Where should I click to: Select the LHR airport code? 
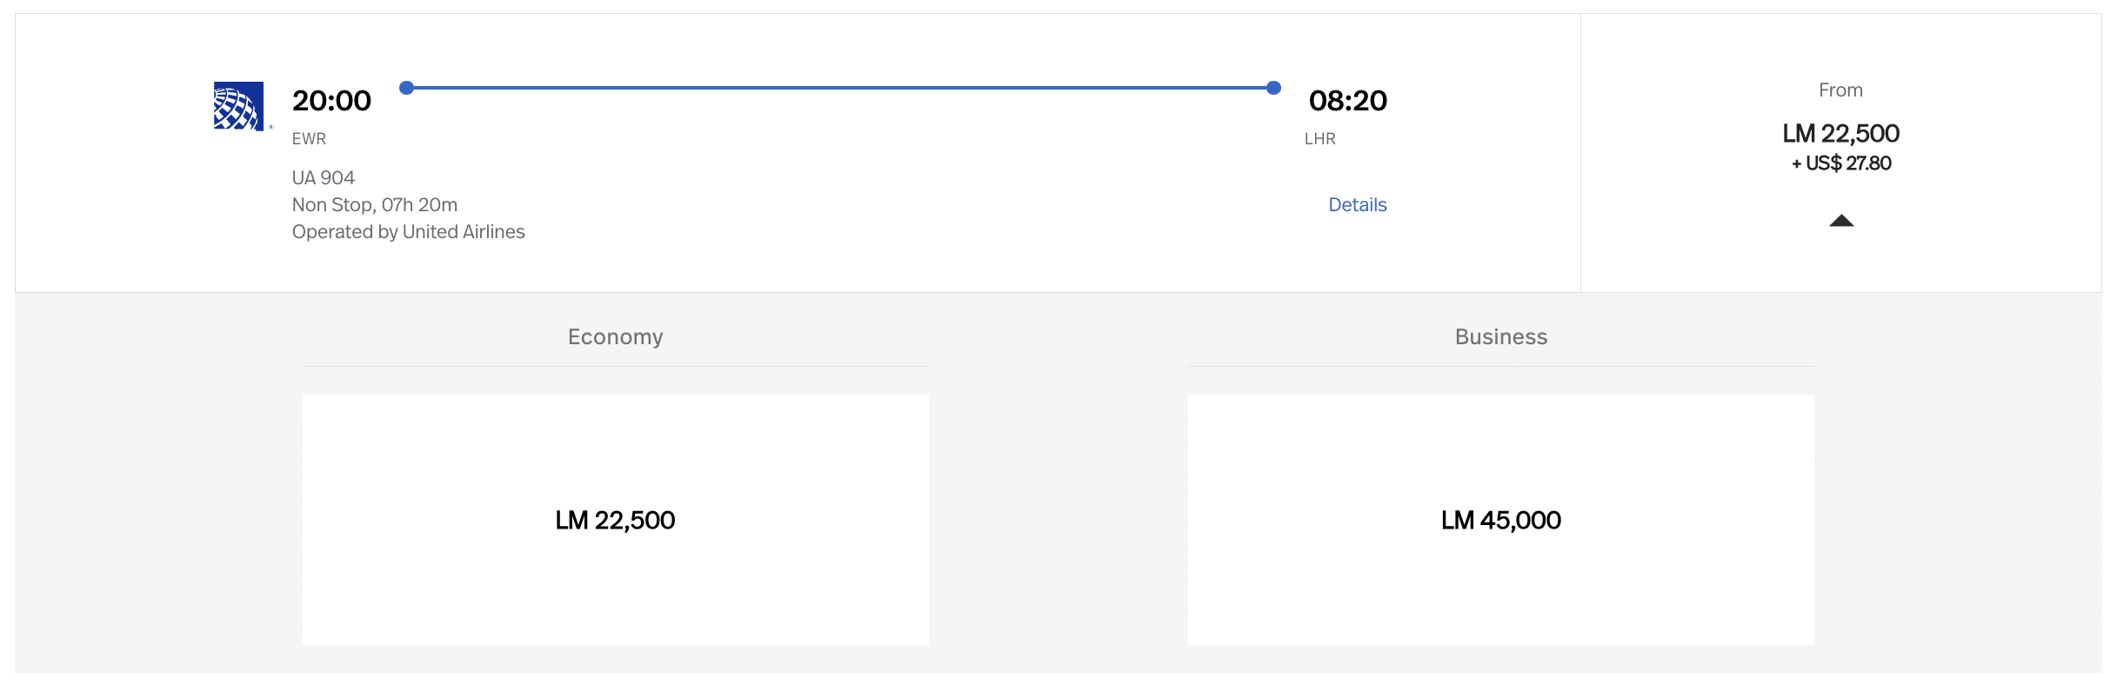click(x=1319, y=139)
